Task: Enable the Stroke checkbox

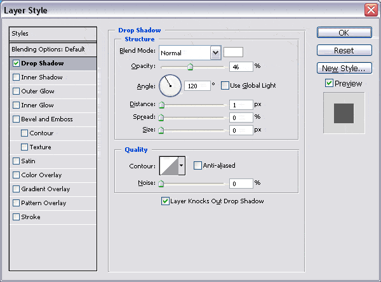Action: click(x=16, y=217)
